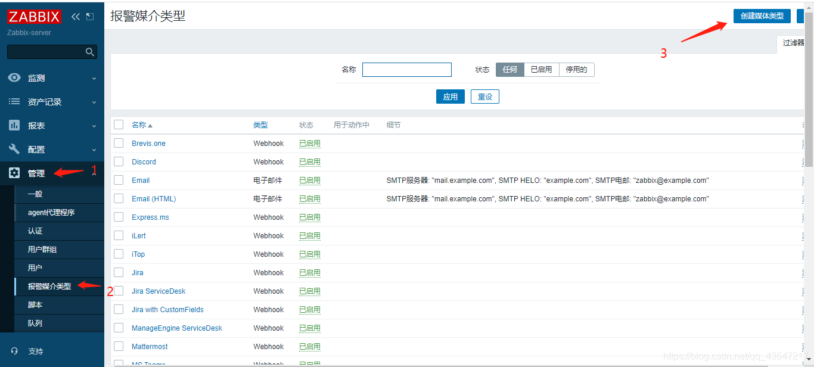This screenshot has height=367, width=814.
Task: Check the Email row checkbox
Action: (x=119, y=180)
